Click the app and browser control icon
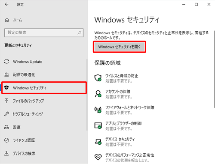 pos(98,125)
